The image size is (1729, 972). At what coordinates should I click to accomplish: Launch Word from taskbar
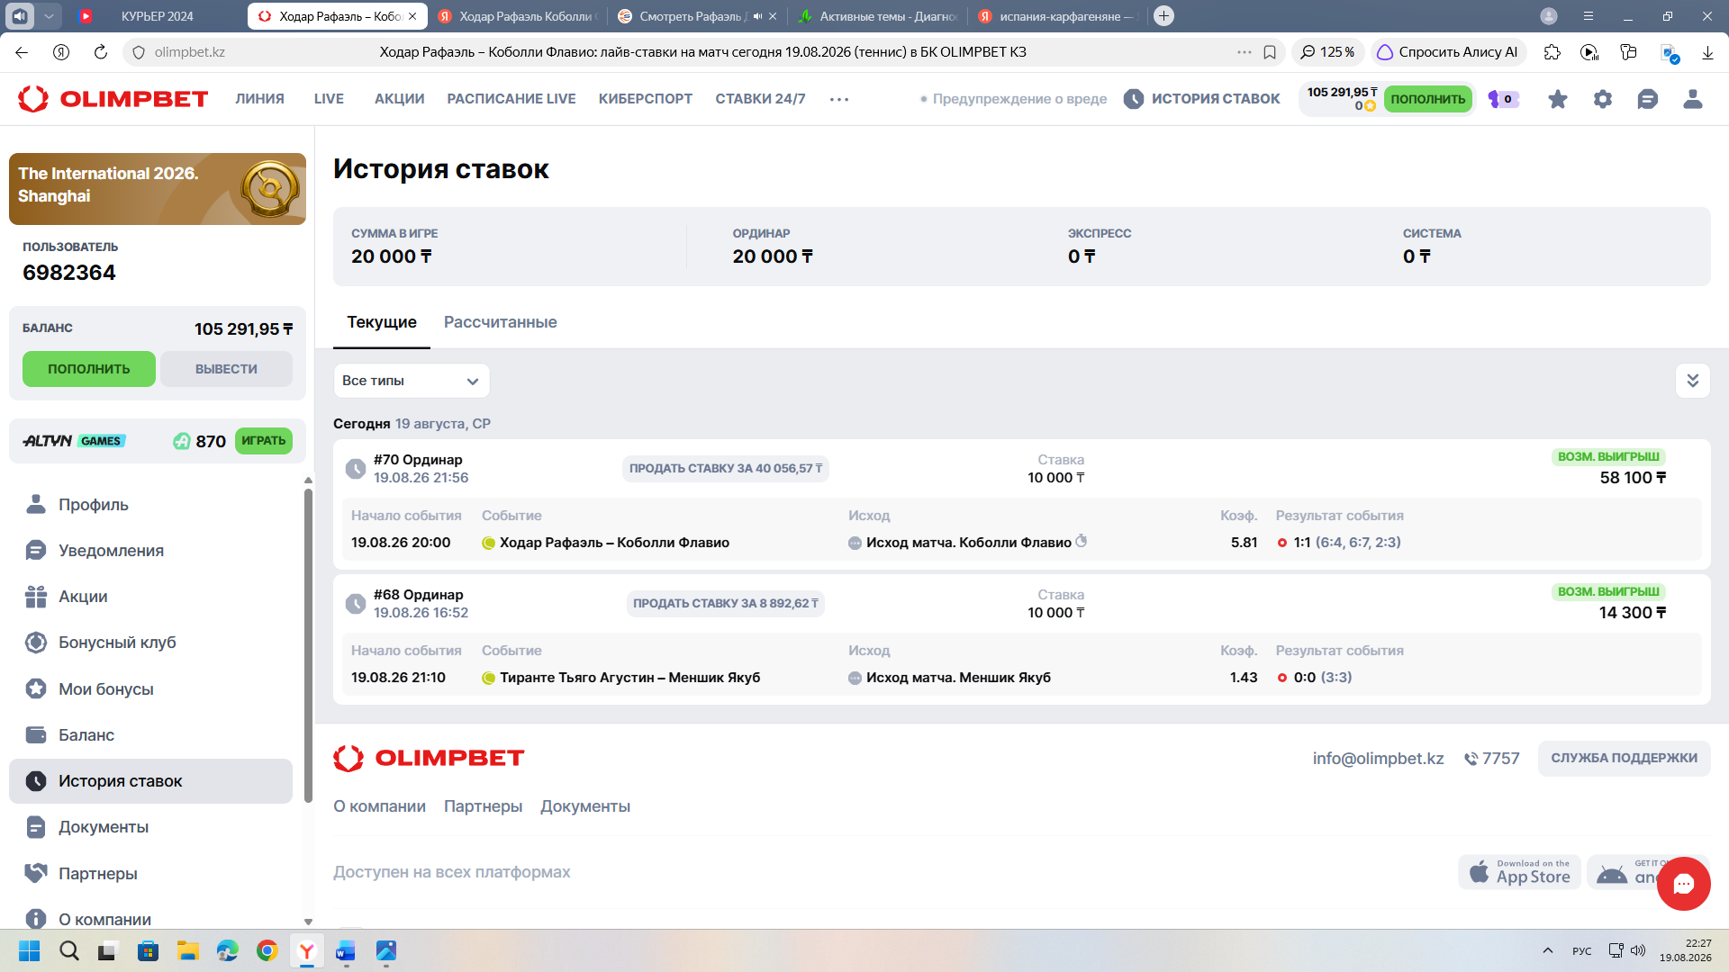pos(346,950)
